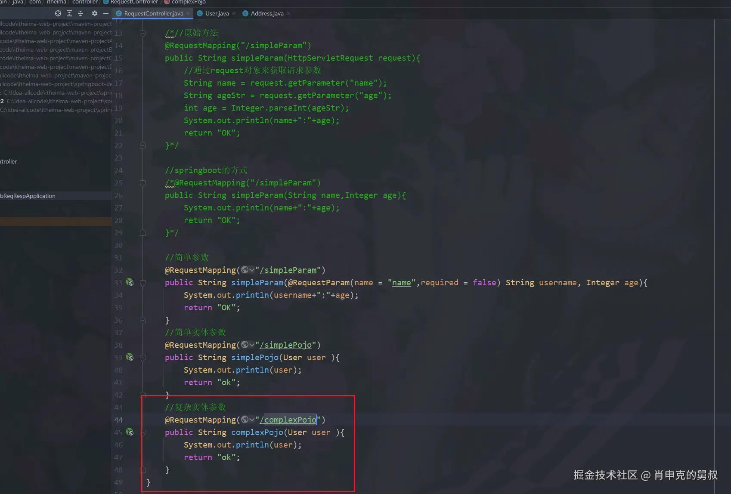The width and height of the screenshot is (731, 494).
Task: Click the fold end marker at line 48
Action: click(142, 470)
